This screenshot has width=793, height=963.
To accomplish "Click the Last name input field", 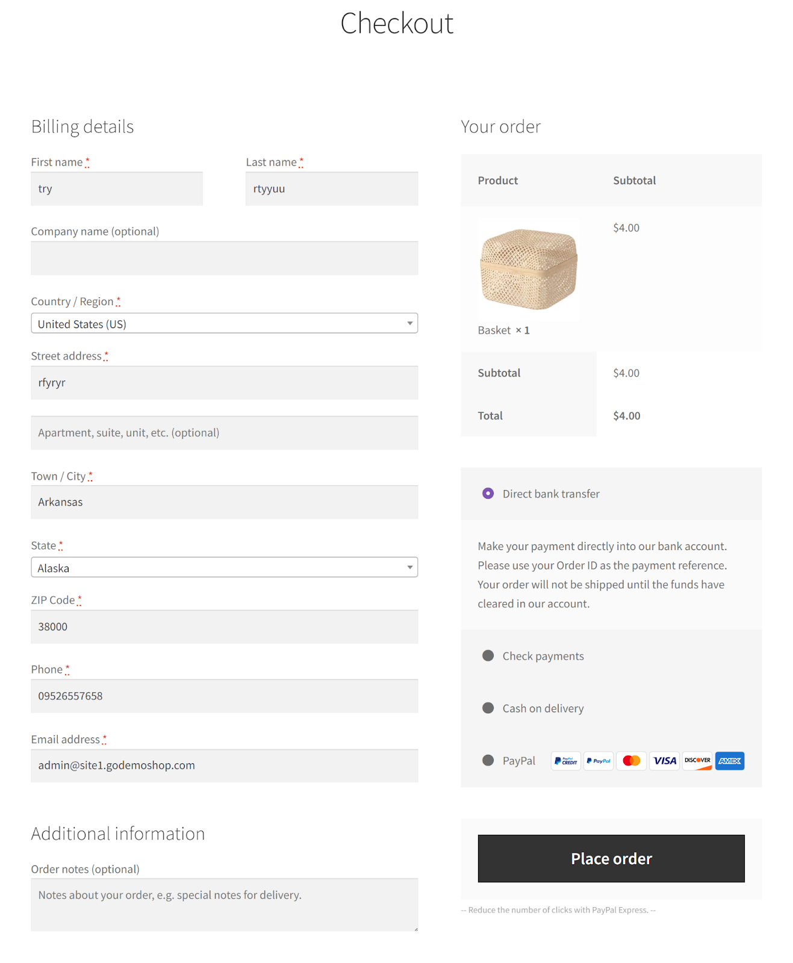I will [332, 189].
